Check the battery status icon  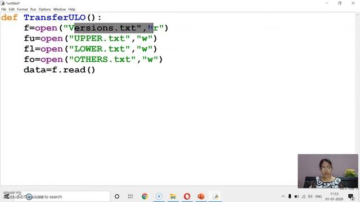[x=296, y=196]
